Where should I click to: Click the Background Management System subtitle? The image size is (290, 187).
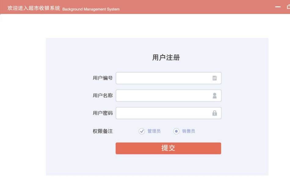[x=91, y=9]
